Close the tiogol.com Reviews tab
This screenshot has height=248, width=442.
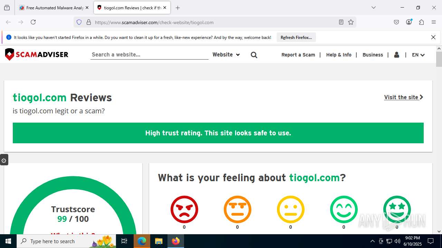[165, 8]
